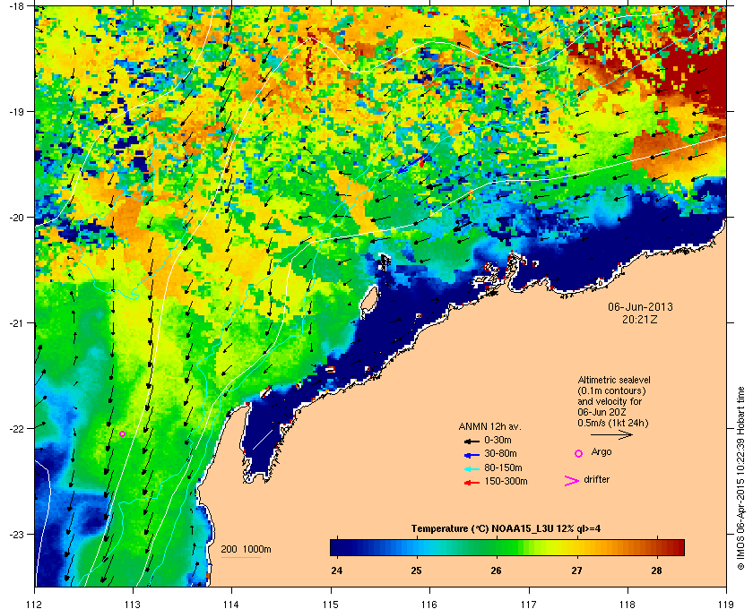Click the longitude axis label 119
Screen dimensions: 753x609
pos(726,605)
